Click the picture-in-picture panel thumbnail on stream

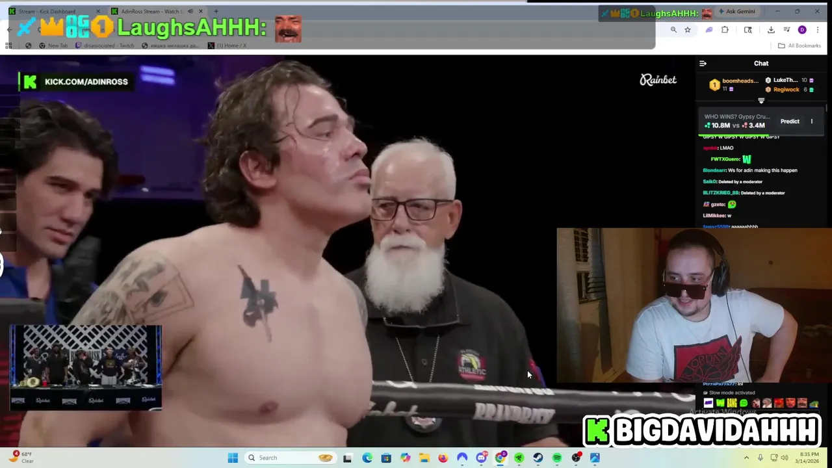[85, 368]
